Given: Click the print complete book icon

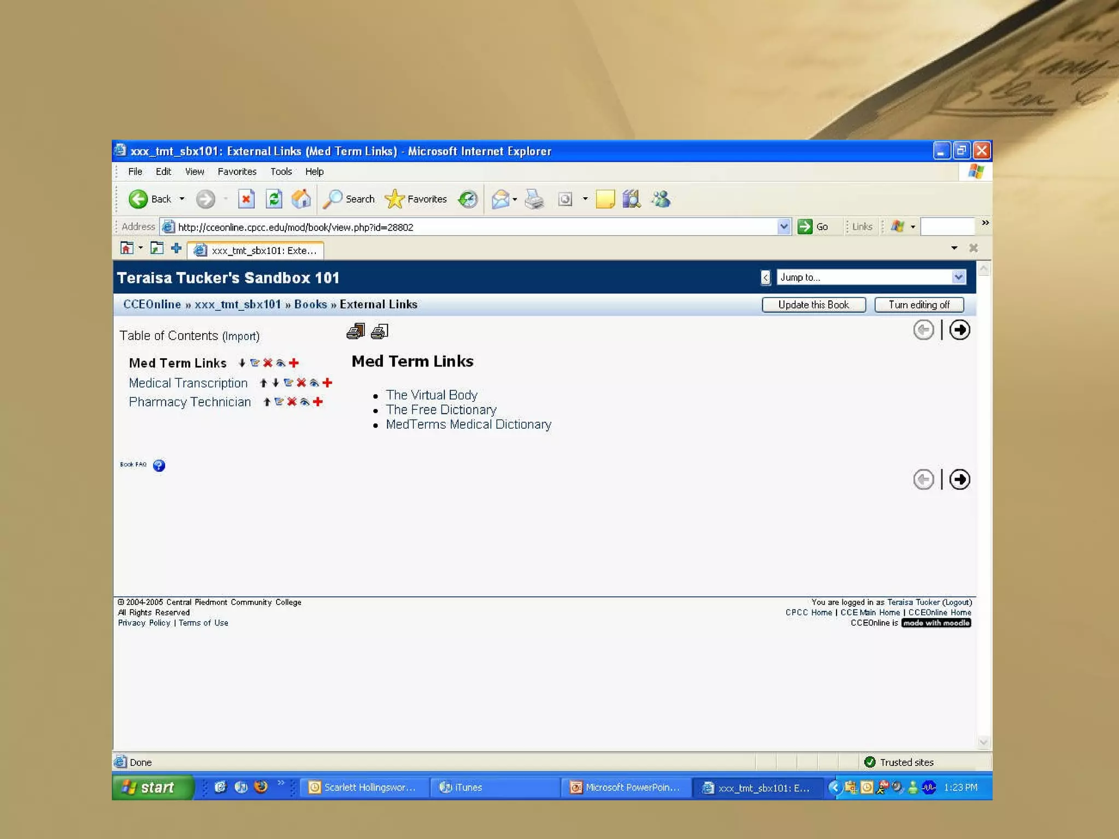Looking at the screenshot, I should (x=355, y=331).
